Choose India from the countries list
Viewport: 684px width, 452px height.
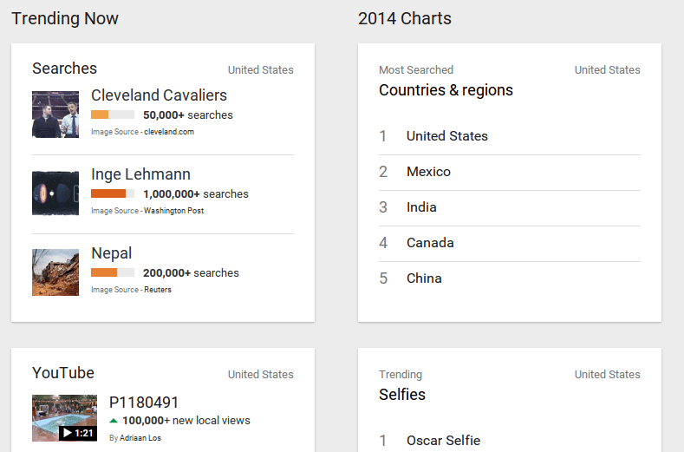coord(421,207)
